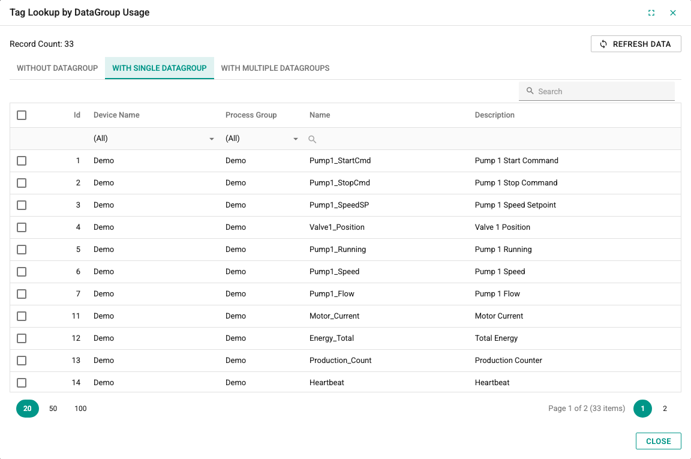Viewport: 691px width, 459px height.
Task: Click the Name column filter search icon
Action: (x=312, y=139)
